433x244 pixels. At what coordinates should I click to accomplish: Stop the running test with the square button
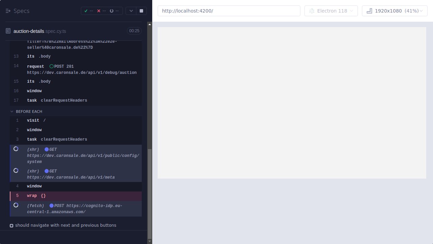point(141,11)
